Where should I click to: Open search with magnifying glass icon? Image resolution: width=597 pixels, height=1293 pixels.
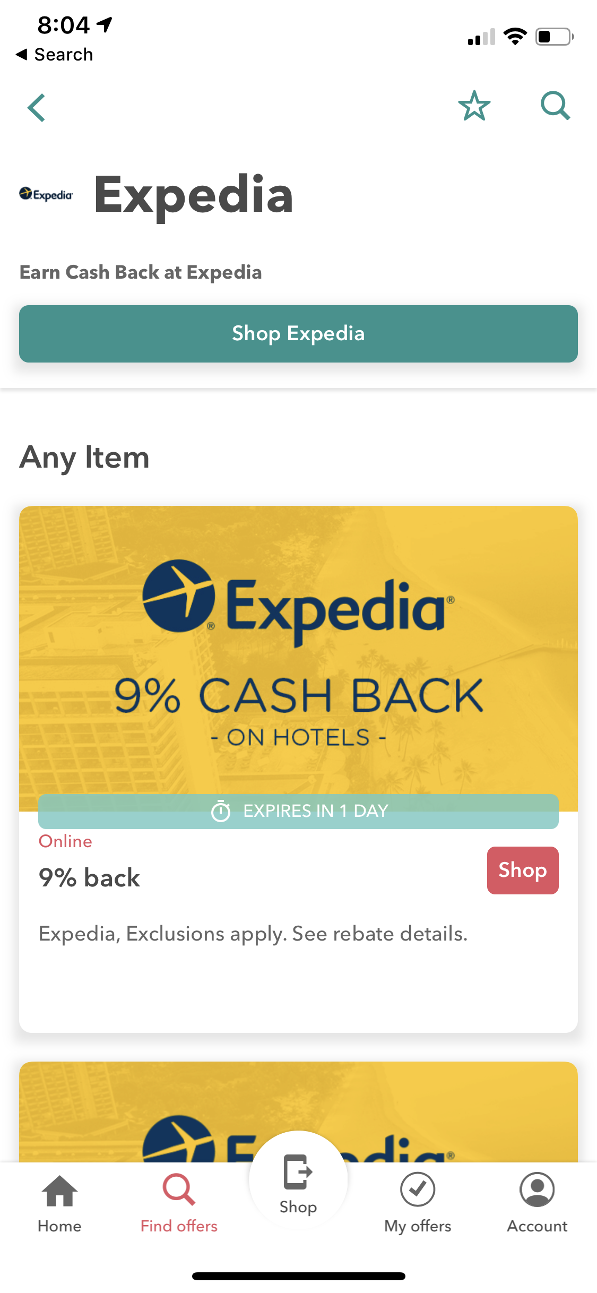pyautogui.click(x=555, y=106)
